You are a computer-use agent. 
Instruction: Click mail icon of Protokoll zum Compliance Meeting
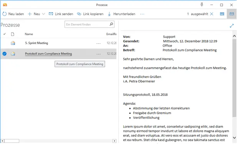coord(13,53)
